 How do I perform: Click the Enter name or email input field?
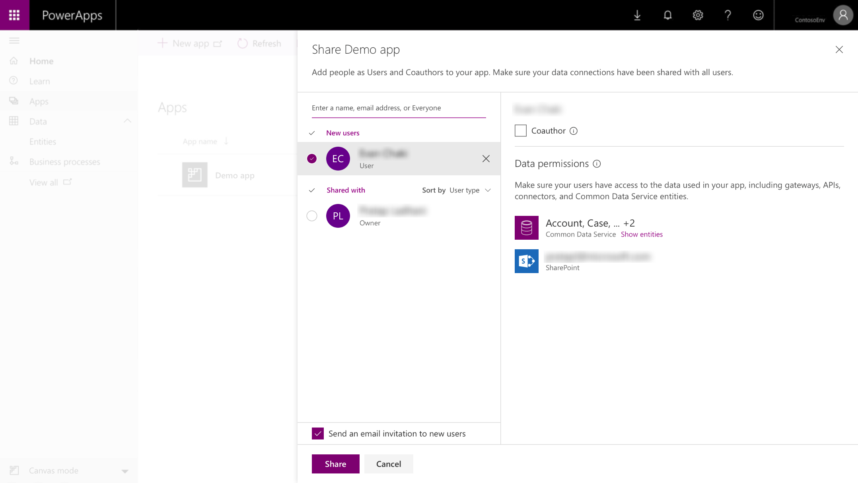point(399,107)
